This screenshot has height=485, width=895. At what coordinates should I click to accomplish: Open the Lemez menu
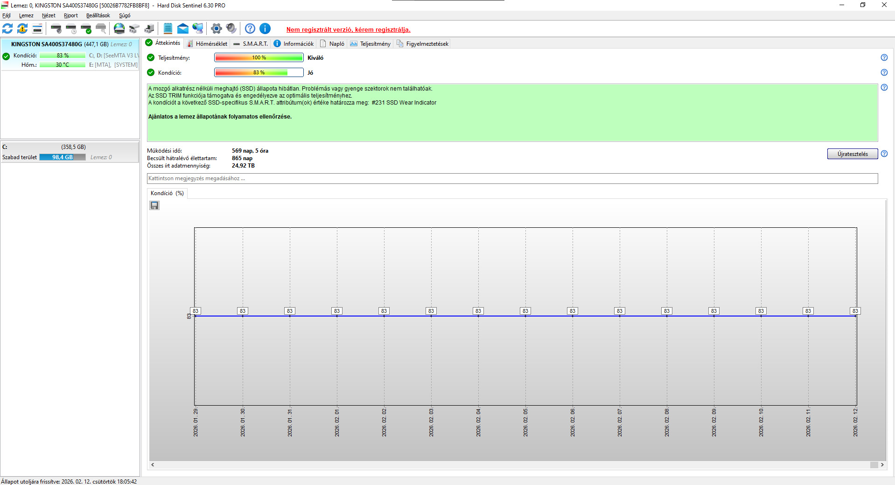coord(26,15)
